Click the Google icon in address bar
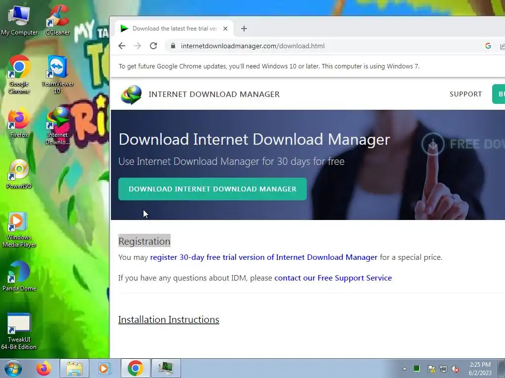This screenshot has height=378, width=505. pyautogui.click(x=488, y=46)
